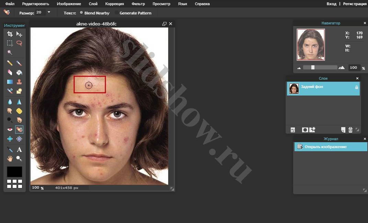Click the Задний фон layer thumbnail

click(294, 89)
